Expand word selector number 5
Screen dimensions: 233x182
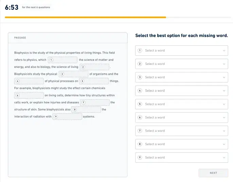(181, 104)
